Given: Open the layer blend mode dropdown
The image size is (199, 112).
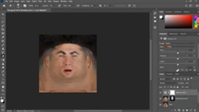Looking at the screenshot, I should point(168,83).
